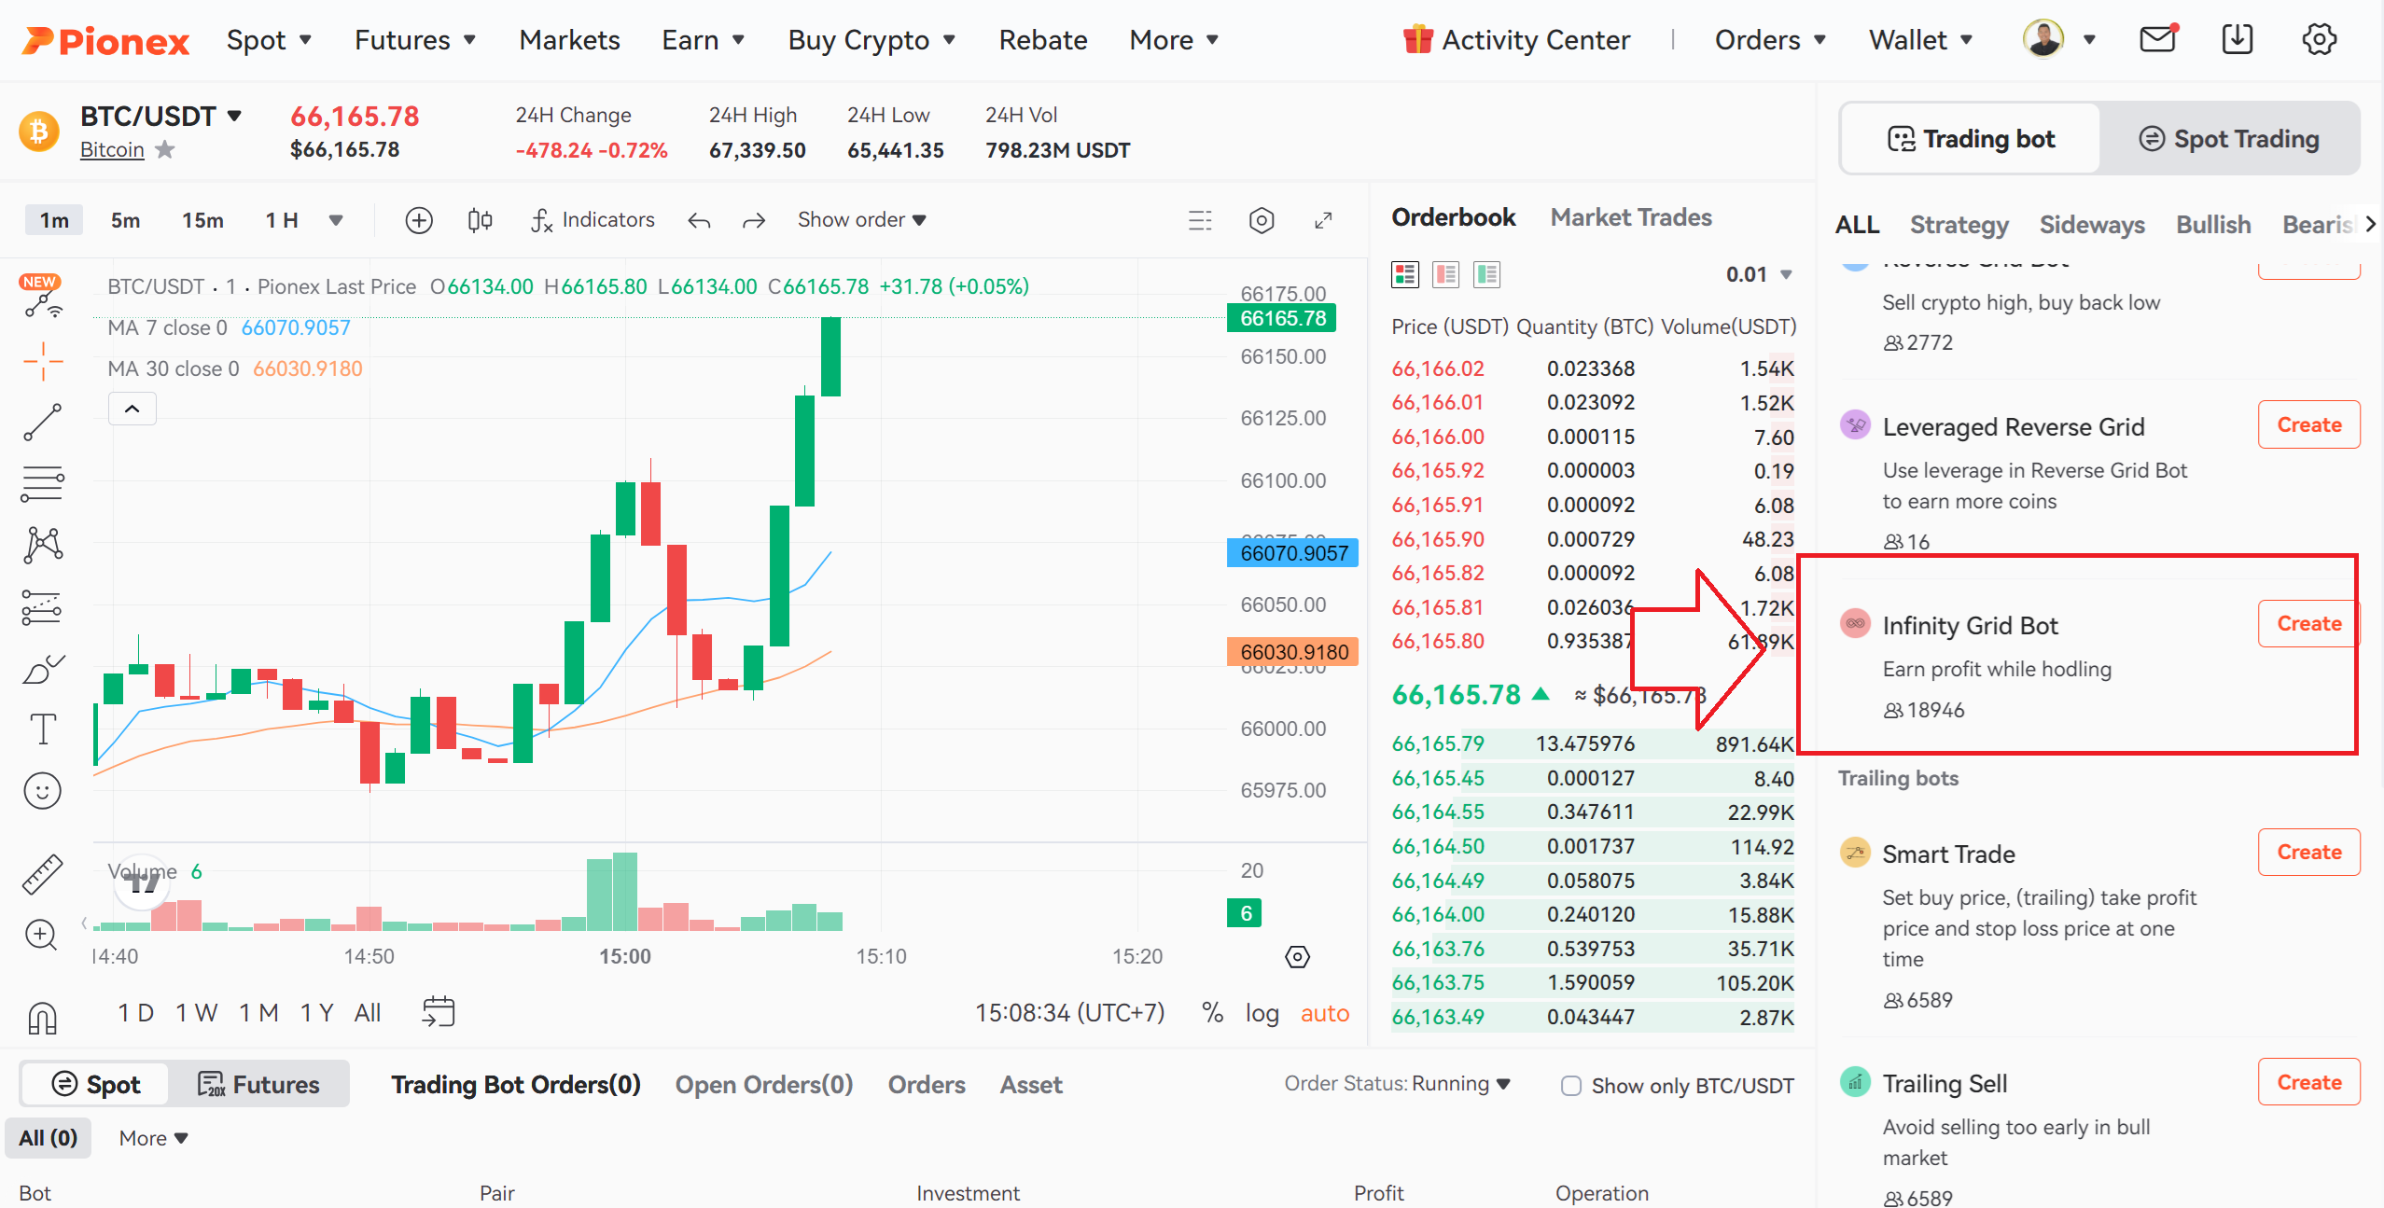2384x1208 pixels.
Task: Open the price scale settings icon
Action: [x=1297, y=957]
